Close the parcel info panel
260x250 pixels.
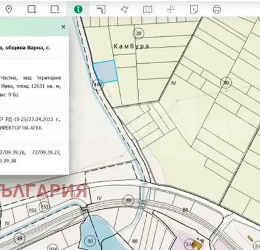pyautogui.click(x=64, y=27)
